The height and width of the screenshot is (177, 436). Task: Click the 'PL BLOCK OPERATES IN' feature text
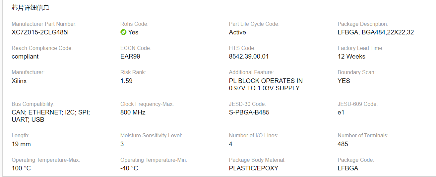tap(266, 81)
